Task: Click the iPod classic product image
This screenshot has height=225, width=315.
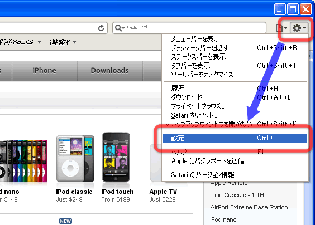Action: 75,159
